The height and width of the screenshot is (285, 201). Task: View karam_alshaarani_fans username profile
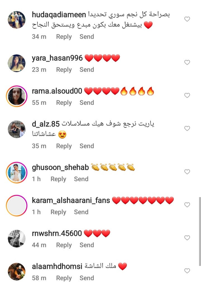[71, 200]
